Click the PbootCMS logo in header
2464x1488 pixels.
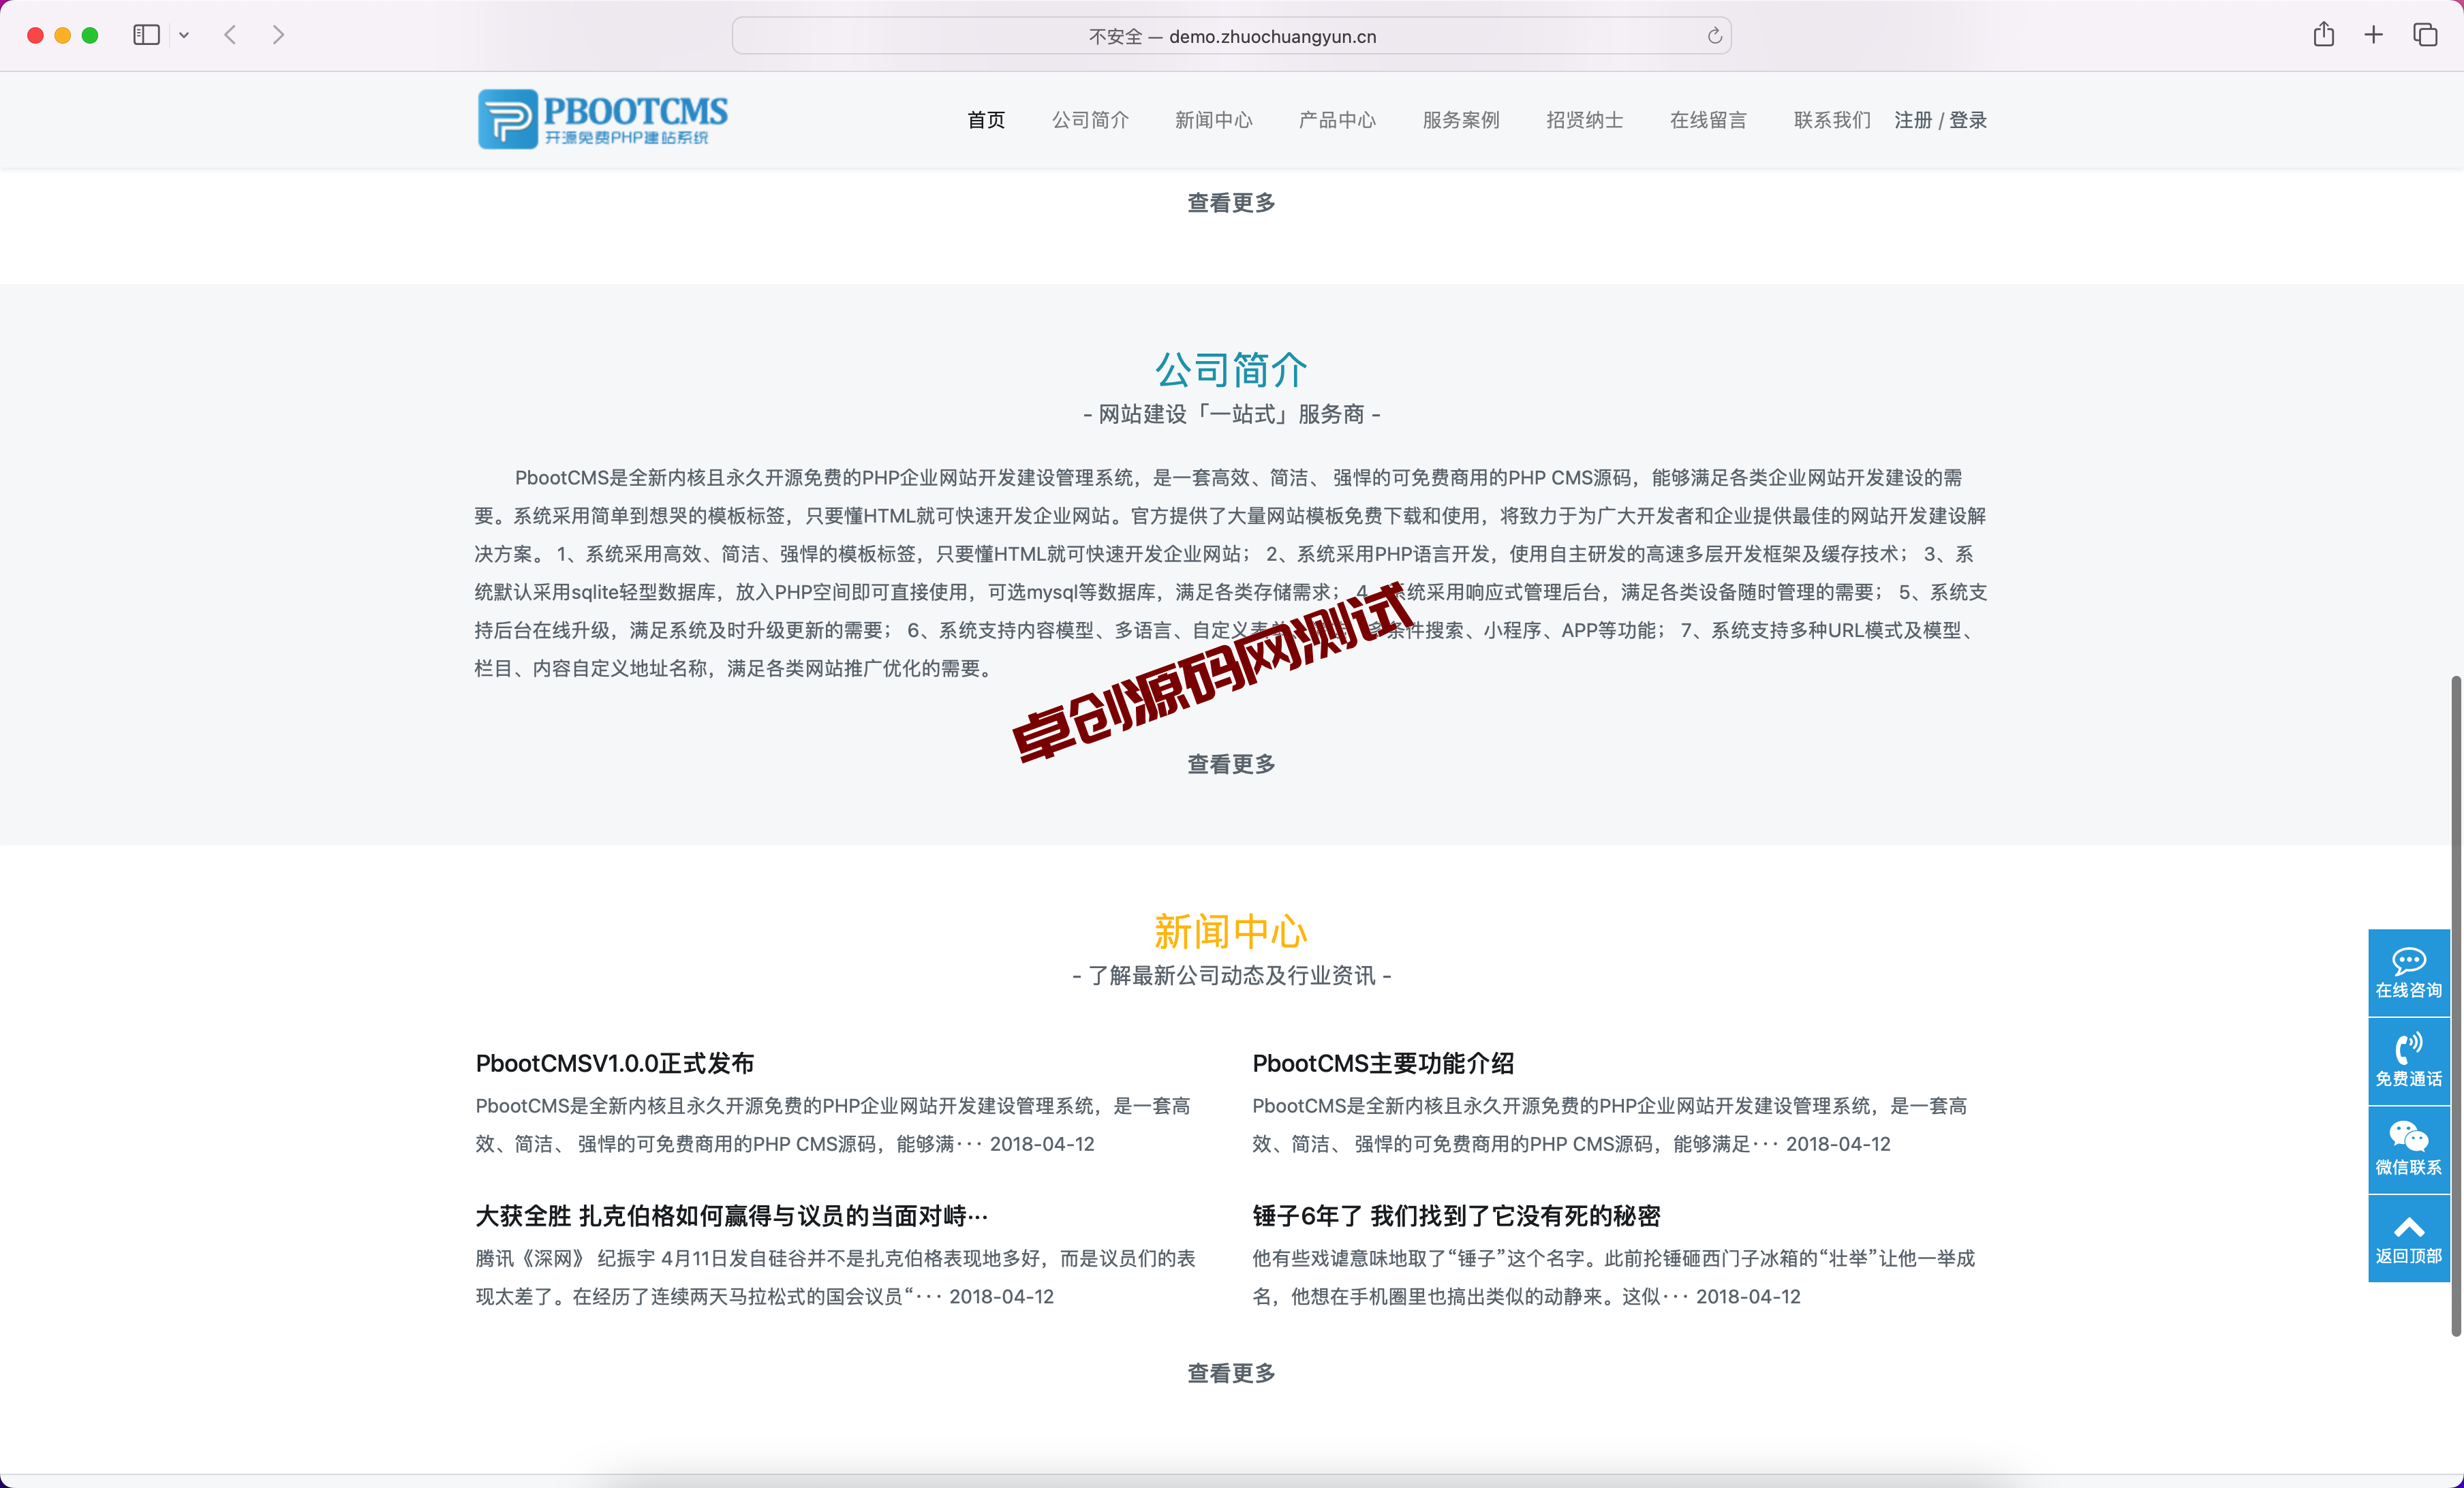(603, 119)
